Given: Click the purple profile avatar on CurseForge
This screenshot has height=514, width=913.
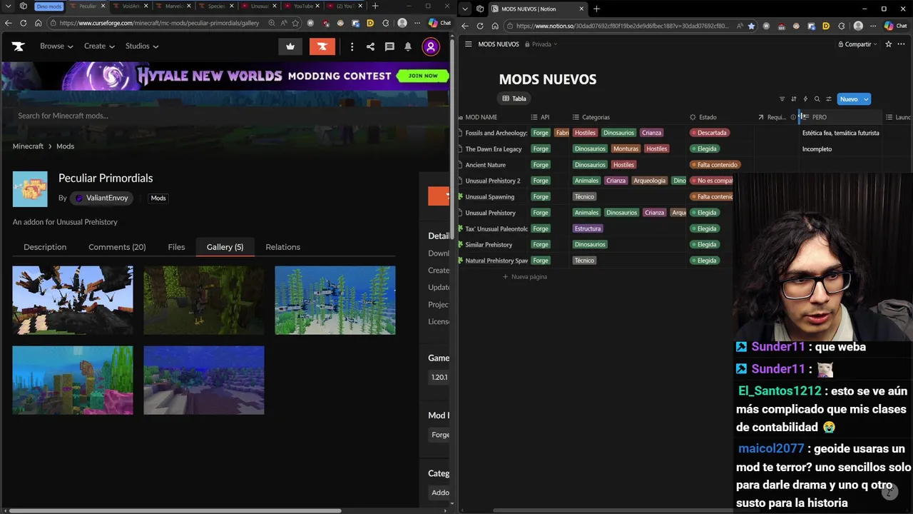Looking at the screenshot, I should 431,46.
